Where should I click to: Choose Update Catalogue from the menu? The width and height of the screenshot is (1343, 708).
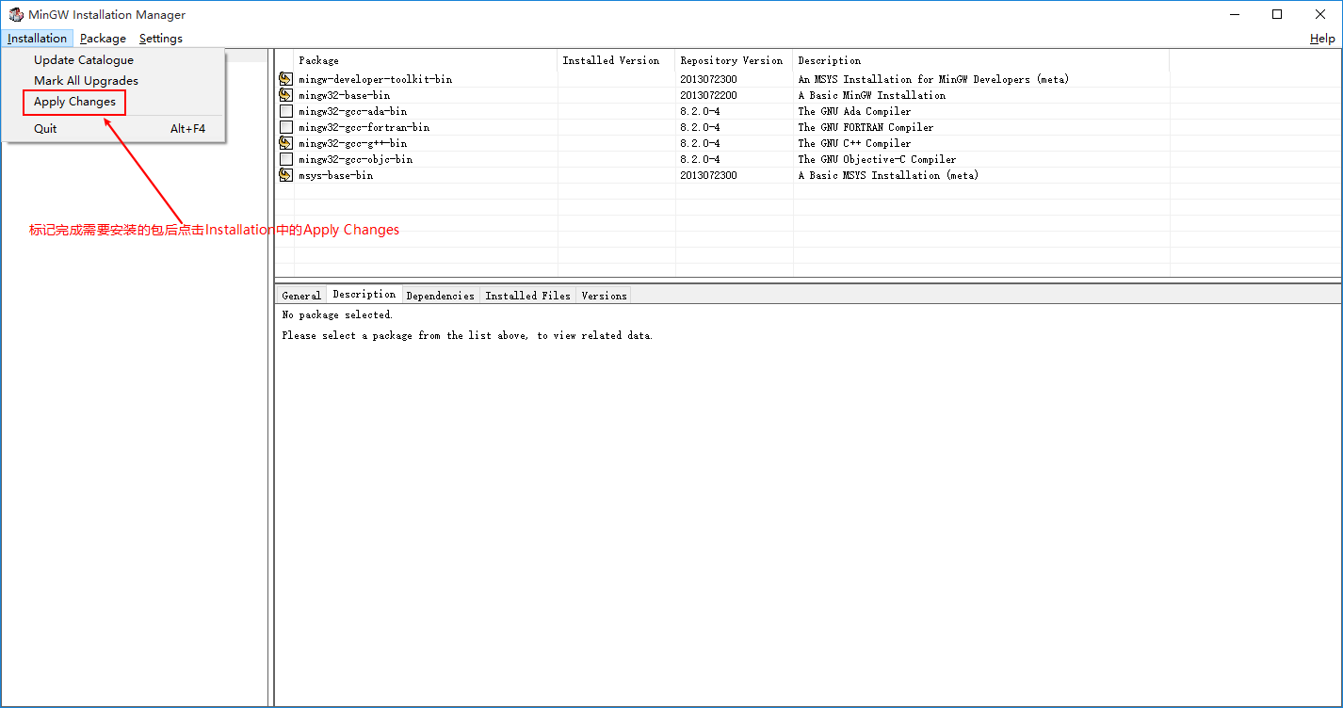113,60
